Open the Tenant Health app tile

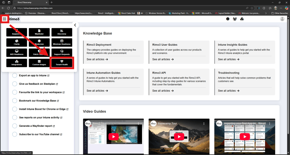pyautogui.click(x=62, y=63)
